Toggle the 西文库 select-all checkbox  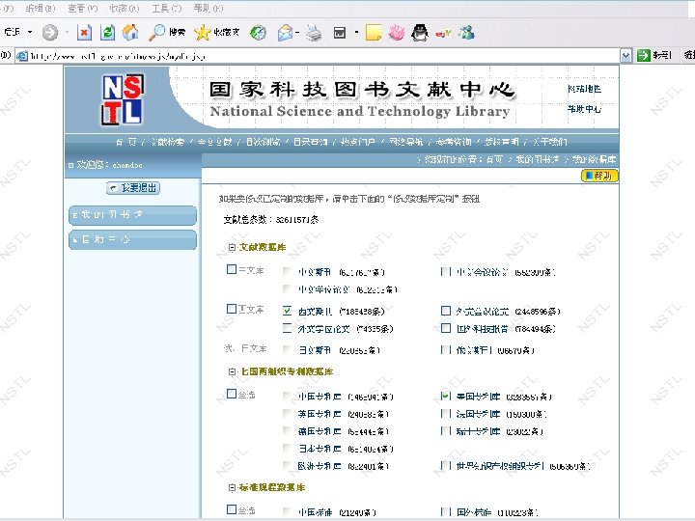tap(232, 309)
